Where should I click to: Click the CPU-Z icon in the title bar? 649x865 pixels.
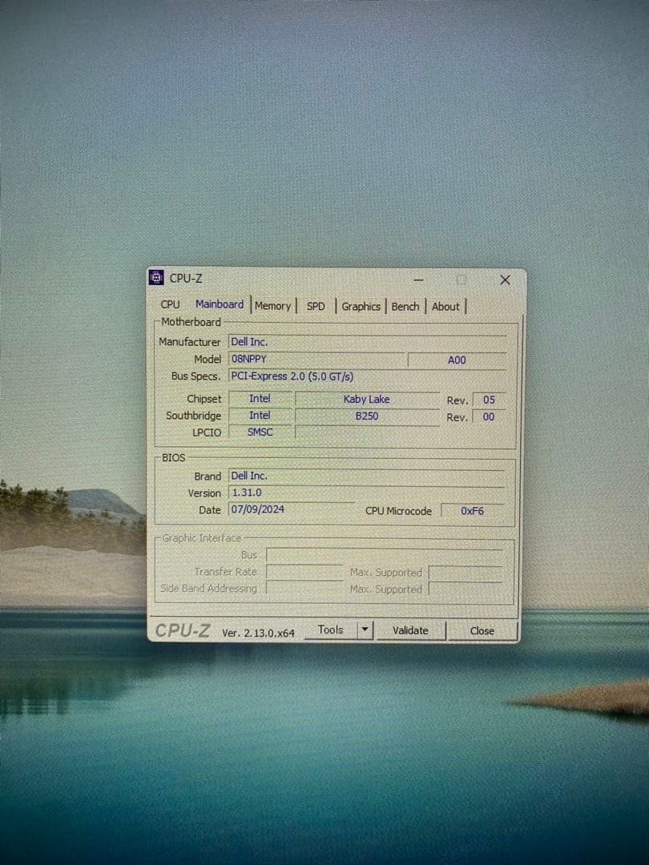tap(155, 277)
